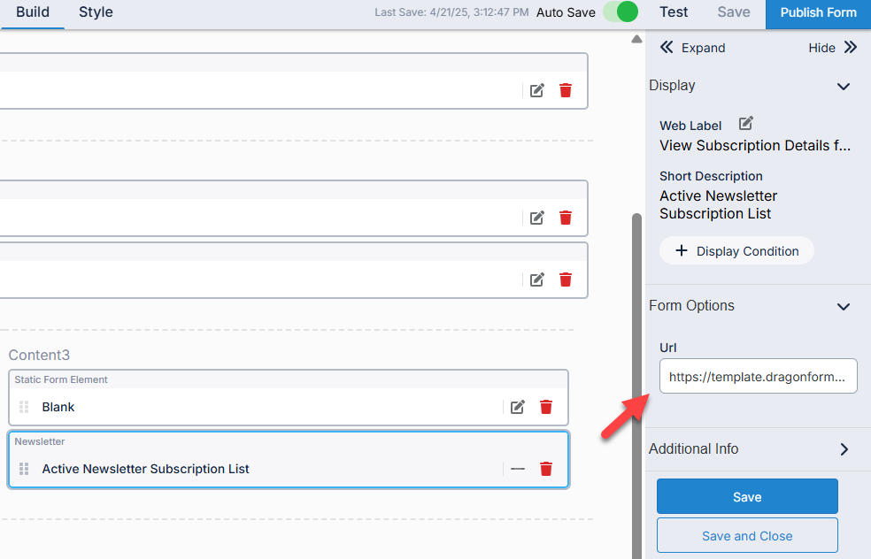The height and width of the screenshot is (559, 871).
Task: Click the drag handle of the Active Newsletter element
Action: pyautogui.click(x=24, y=469)
